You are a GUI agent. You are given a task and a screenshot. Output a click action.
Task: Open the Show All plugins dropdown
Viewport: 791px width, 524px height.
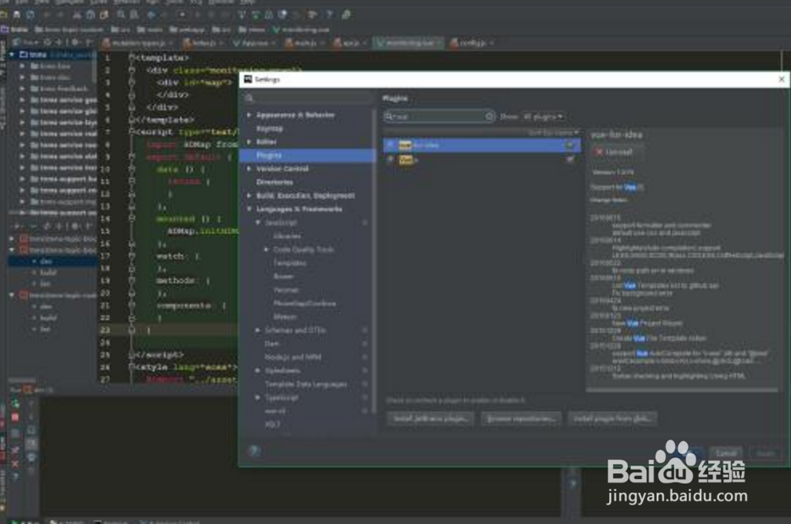[543, 117]
